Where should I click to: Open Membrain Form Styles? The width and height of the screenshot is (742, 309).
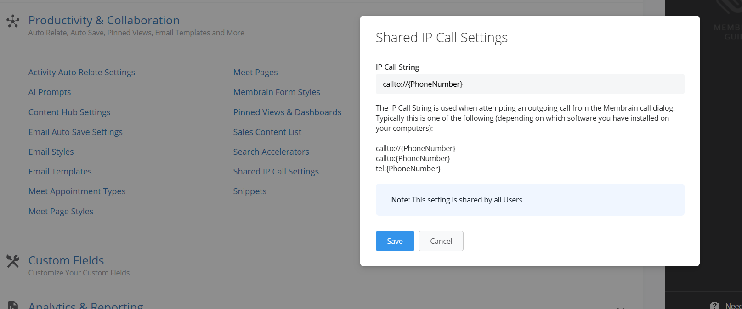coord(277,92)
